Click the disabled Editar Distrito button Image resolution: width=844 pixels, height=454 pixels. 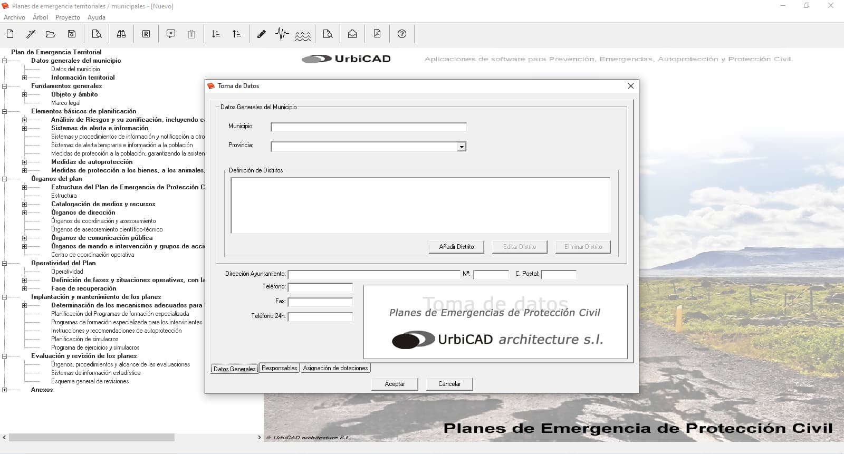[520, 247]
